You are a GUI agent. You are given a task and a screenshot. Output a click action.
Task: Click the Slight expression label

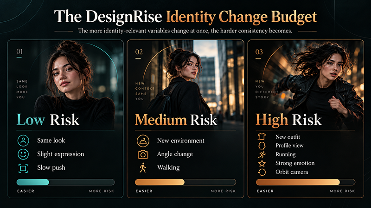pos(61,154)
